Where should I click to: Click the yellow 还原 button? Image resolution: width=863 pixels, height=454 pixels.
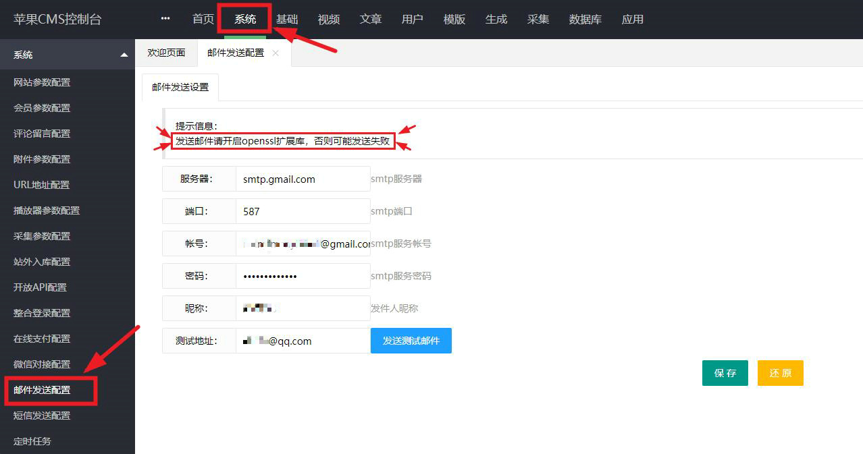click(x=780, y=372)
